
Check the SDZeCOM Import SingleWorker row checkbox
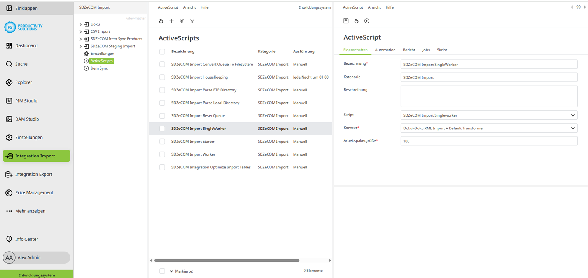pyautogui.click(x=162, y=128)
